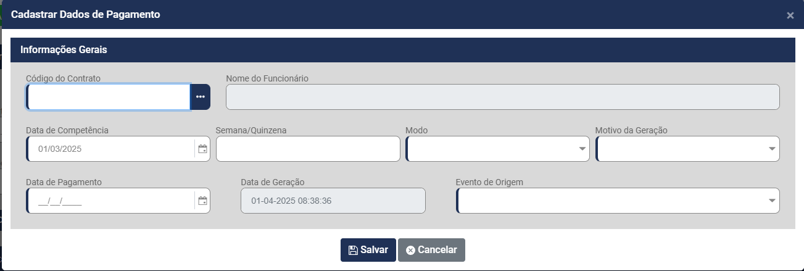Click the Informações Gerais section header

pyautogui.click(x=64, y=50)
